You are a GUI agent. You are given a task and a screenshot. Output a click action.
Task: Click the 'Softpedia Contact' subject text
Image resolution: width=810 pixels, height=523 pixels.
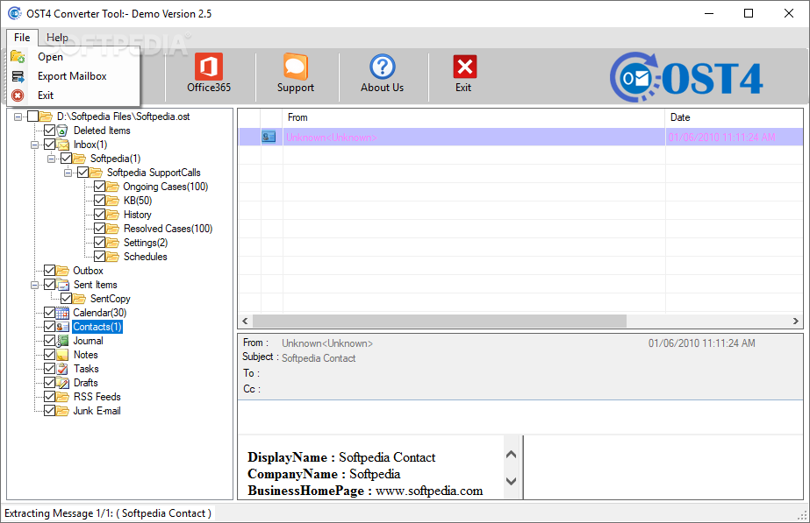[x=319, y=358]
